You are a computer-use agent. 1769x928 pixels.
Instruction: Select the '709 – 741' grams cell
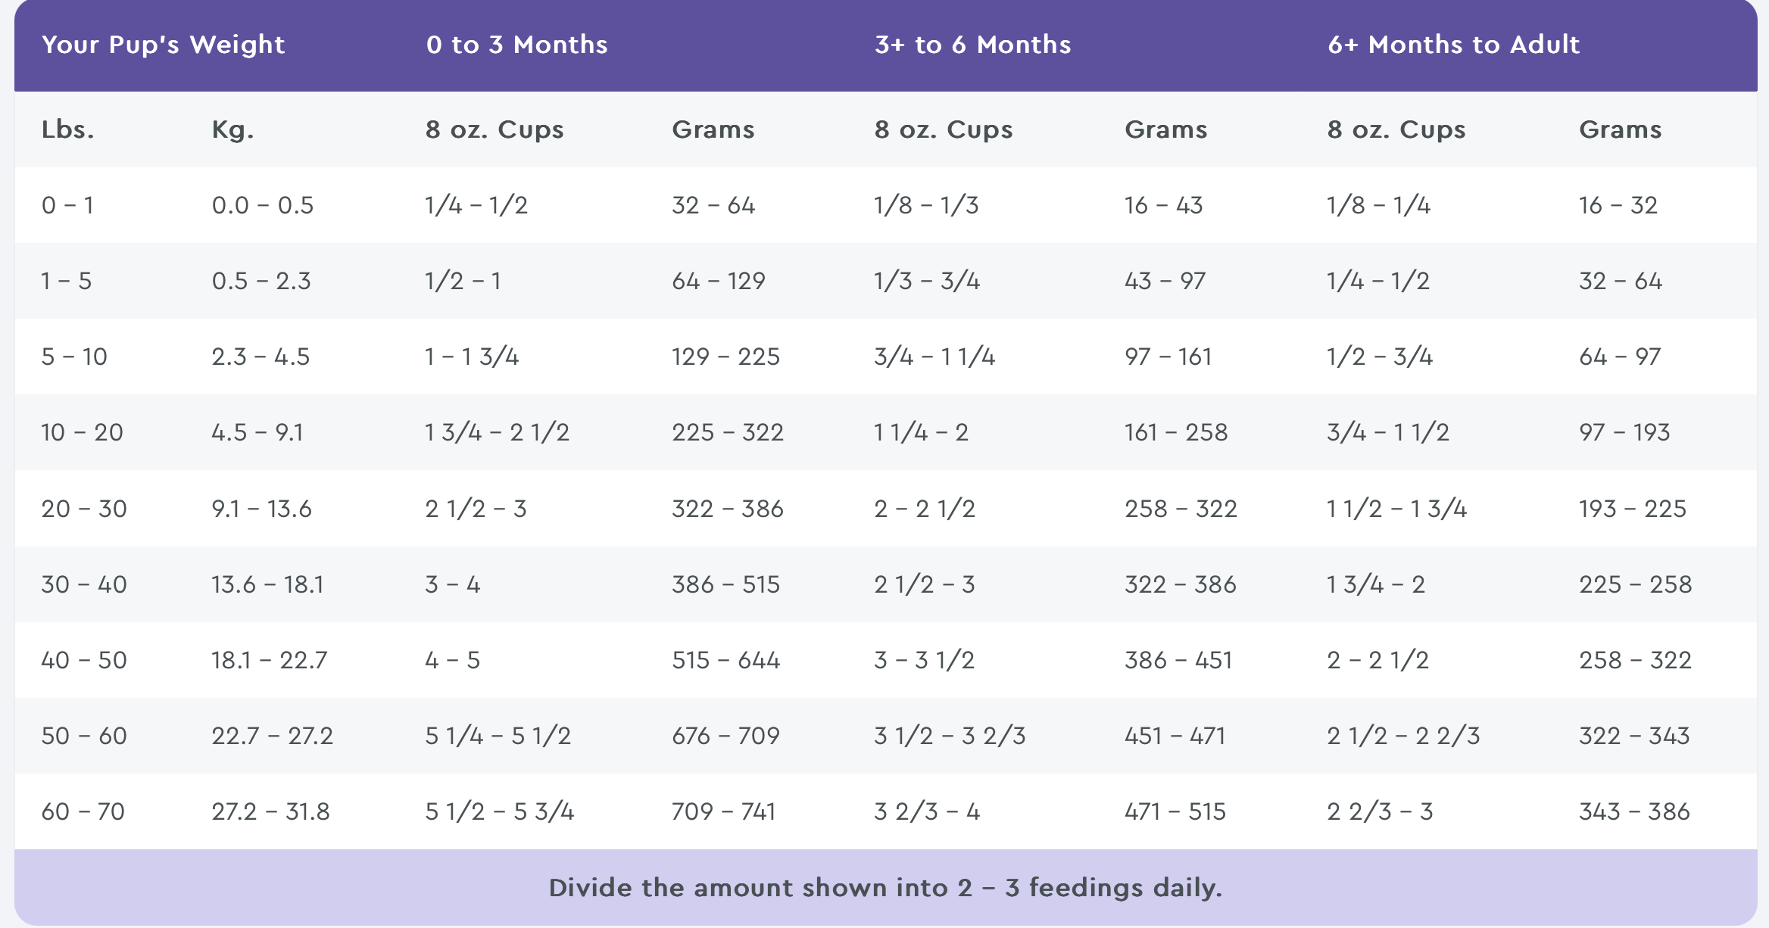pyautogui.click(x=723, y=811)
